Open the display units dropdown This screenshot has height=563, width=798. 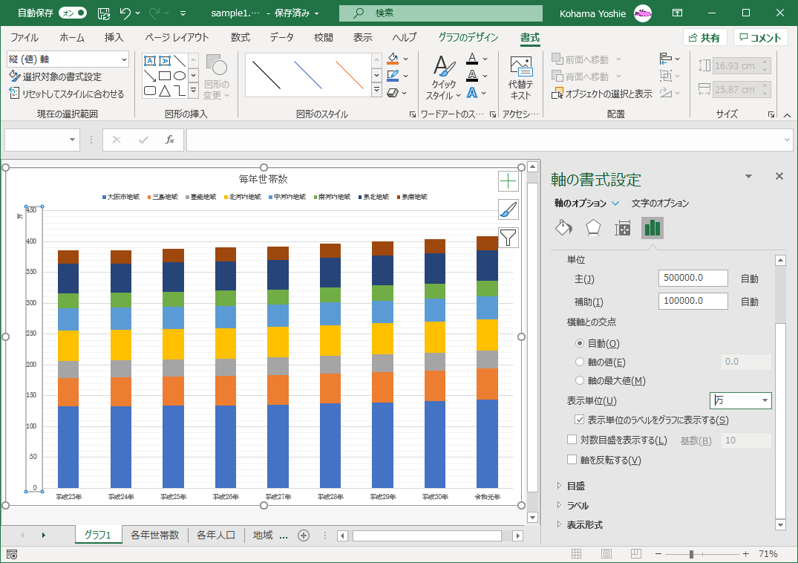[x=764, y=401]
